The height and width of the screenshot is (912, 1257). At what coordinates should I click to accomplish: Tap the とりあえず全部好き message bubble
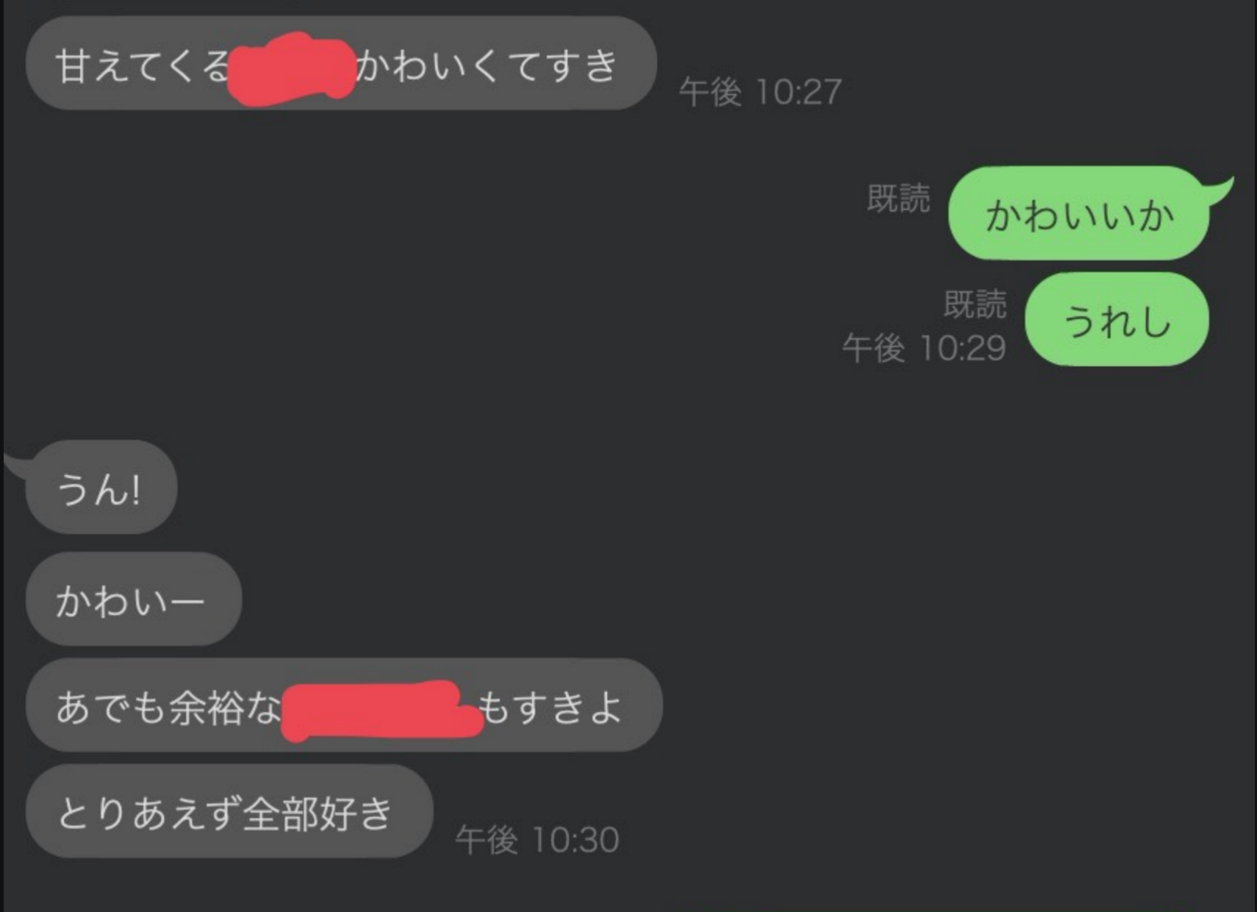[x=229, y=811]
